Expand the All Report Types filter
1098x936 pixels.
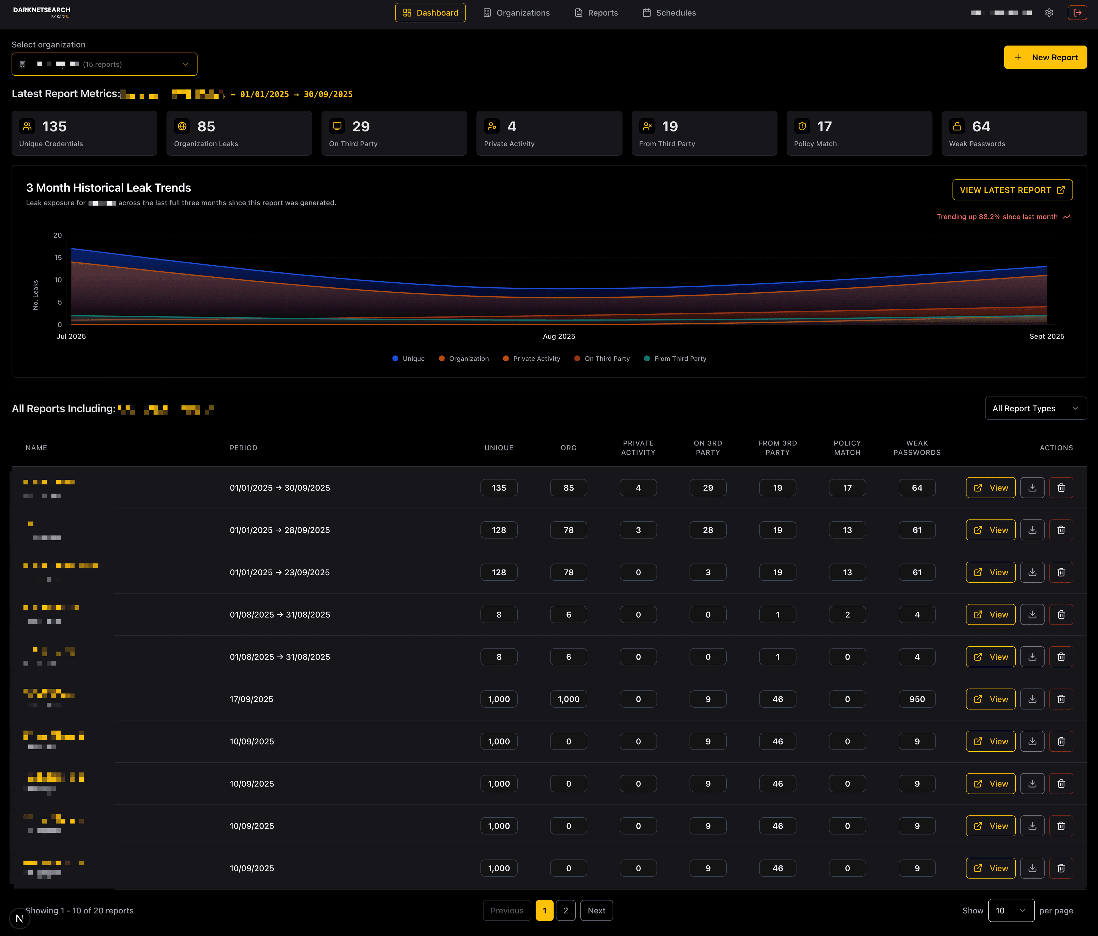click(x=1035, y=408)
